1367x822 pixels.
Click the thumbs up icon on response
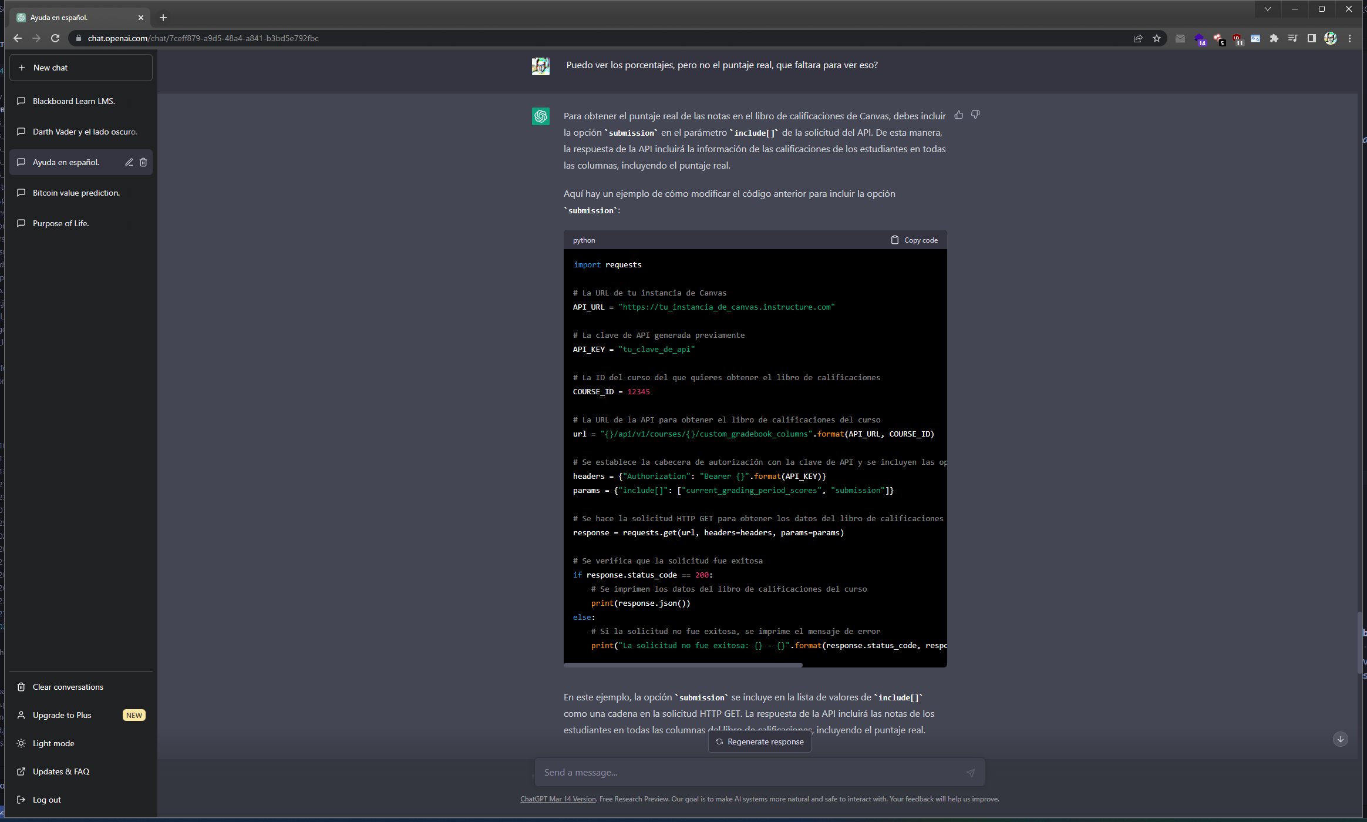coord(959,115)
